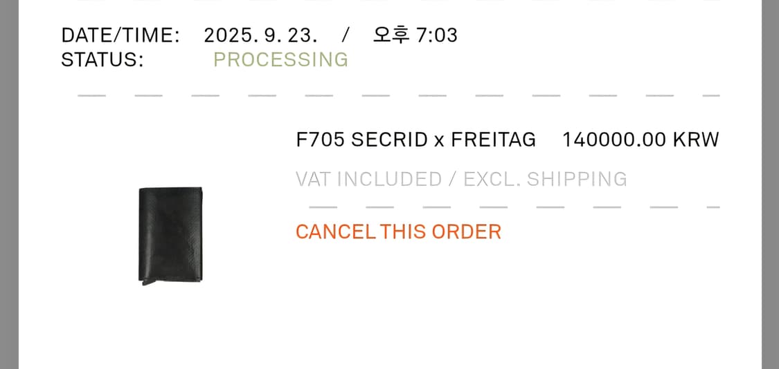Click the order time 오후 7:03
The width and height of the screenshot is (779, 369).
[415, 35]
